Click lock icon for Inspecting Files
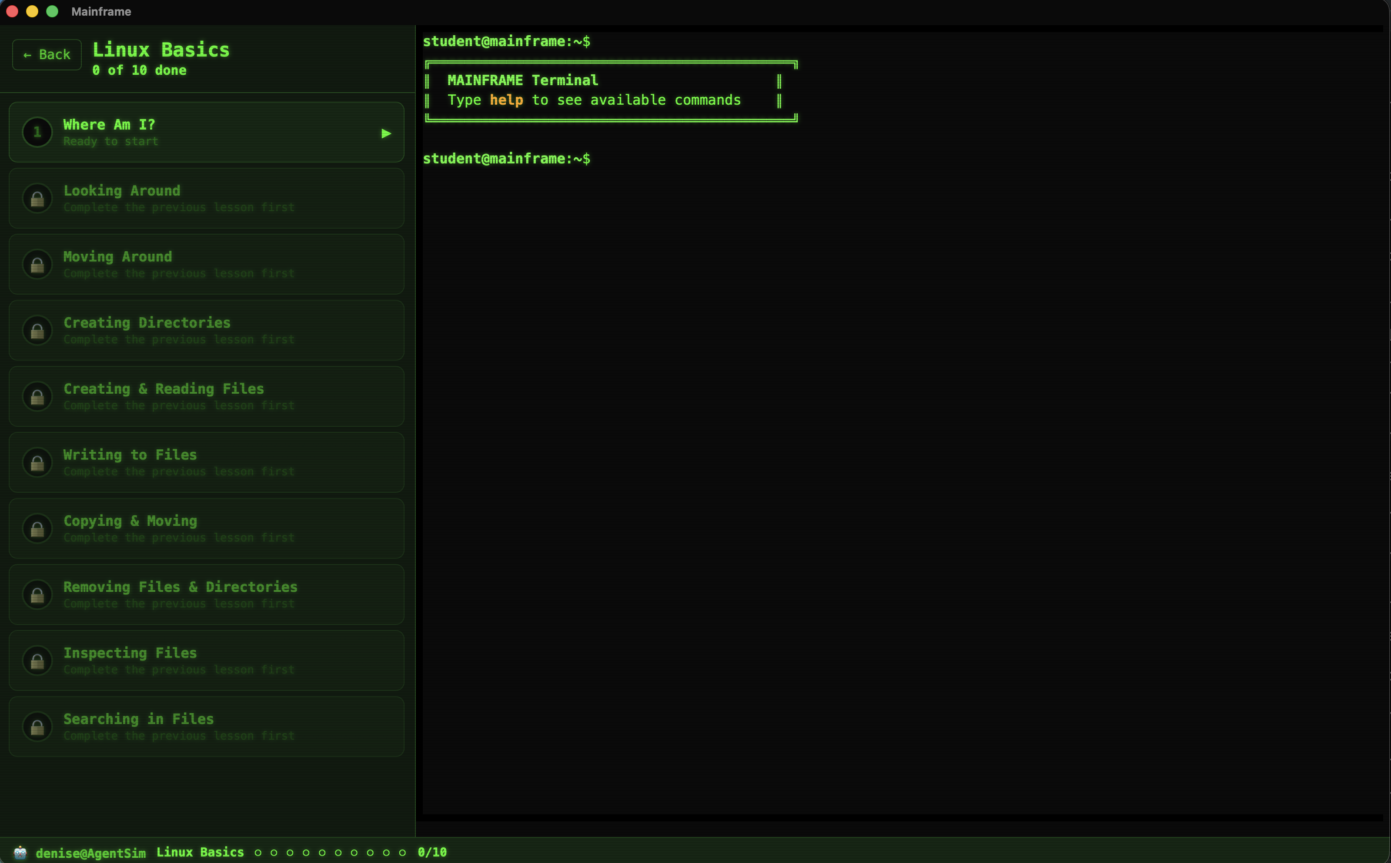Viewport: 1391px width, 863px height. [37, 661]
